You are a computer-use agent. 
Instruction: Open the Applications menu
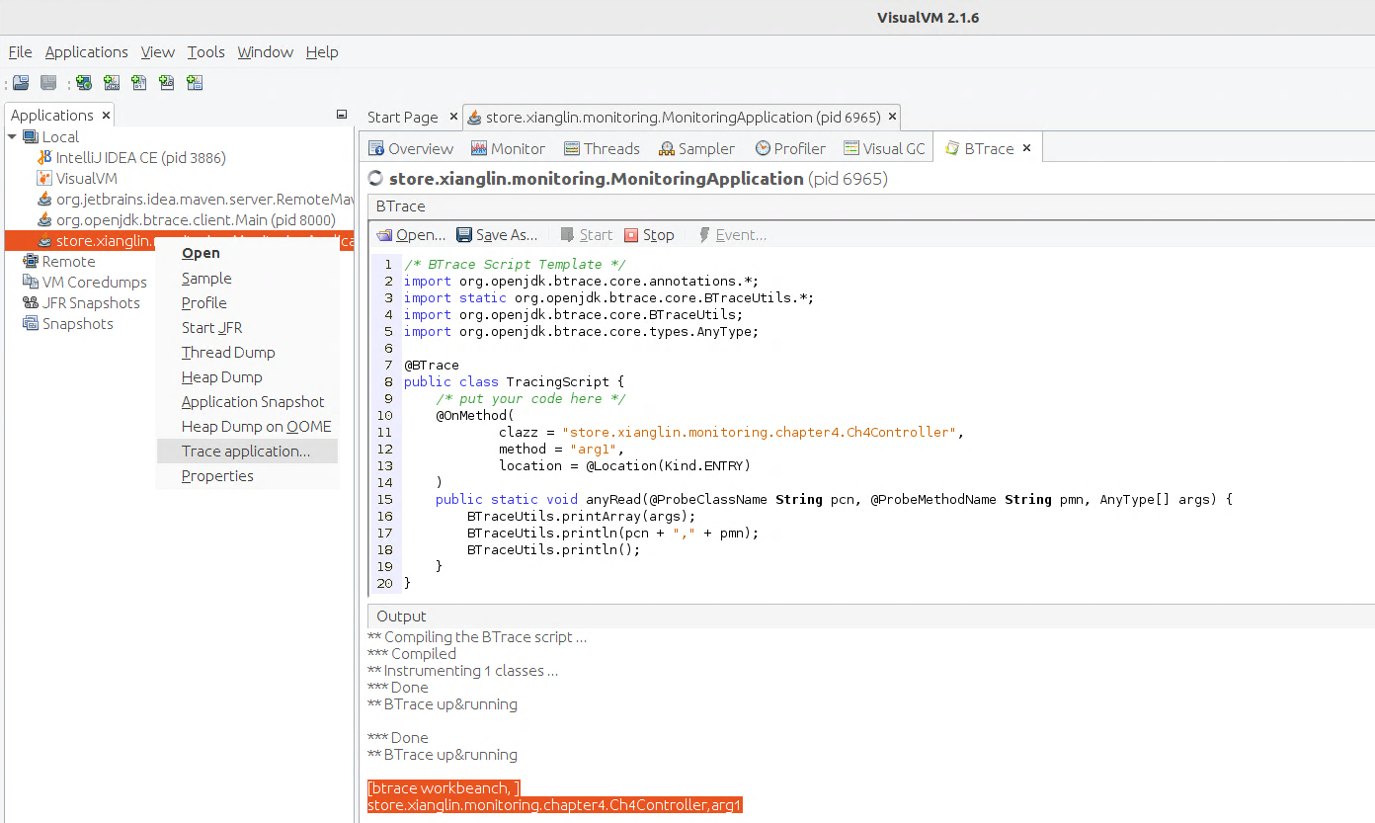click(87, 52)
